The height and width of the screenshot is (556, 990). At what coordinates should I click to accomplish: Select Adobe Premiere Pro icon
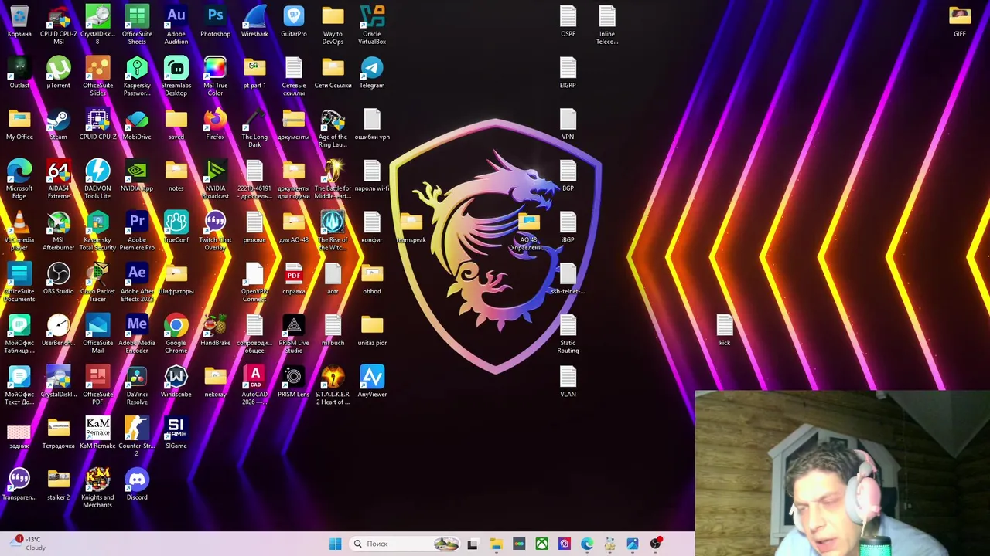click(137, 230)
